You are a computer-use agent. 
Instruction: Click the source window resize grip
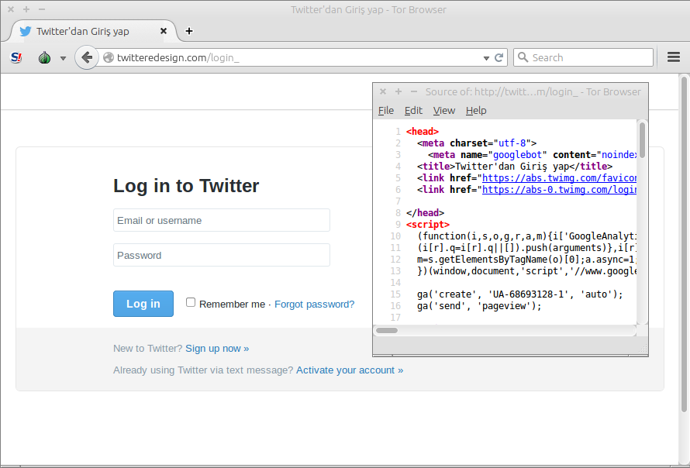643,349
